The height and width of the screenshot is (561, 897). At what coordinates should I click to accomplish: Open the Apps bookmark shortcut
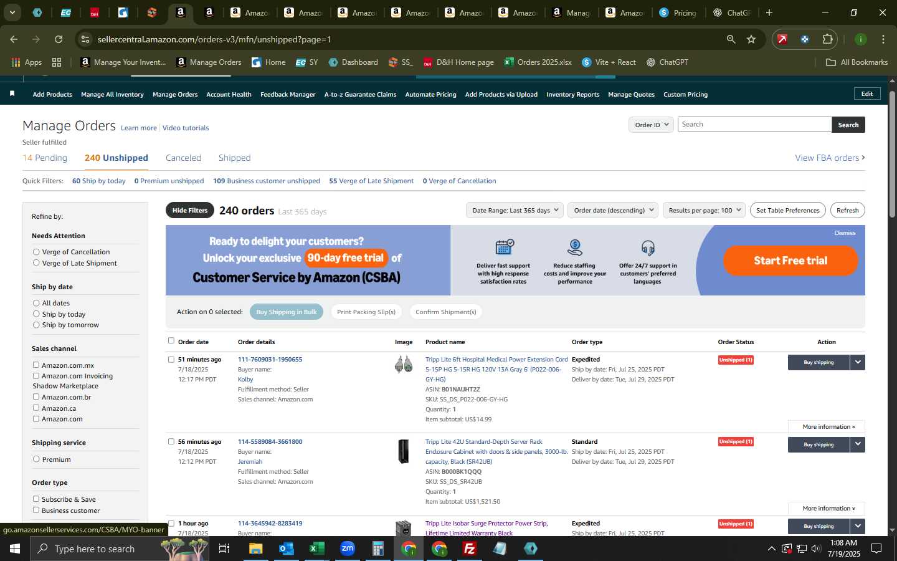click(26, 62)
